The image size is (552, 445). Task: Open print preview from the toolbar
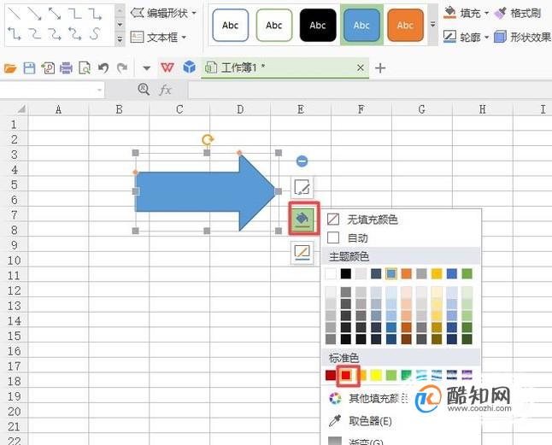(85, 67)
